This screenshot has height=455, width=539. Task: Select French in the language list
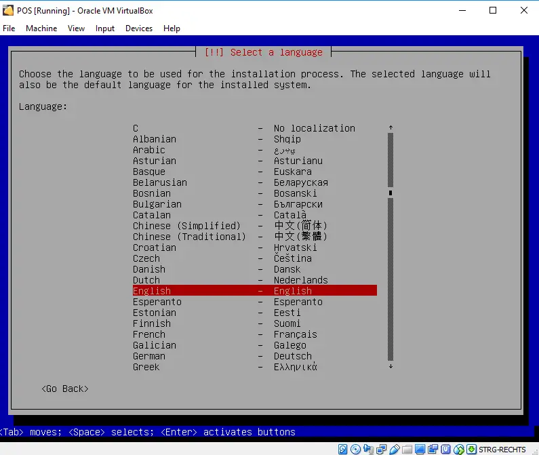[255, 334]
